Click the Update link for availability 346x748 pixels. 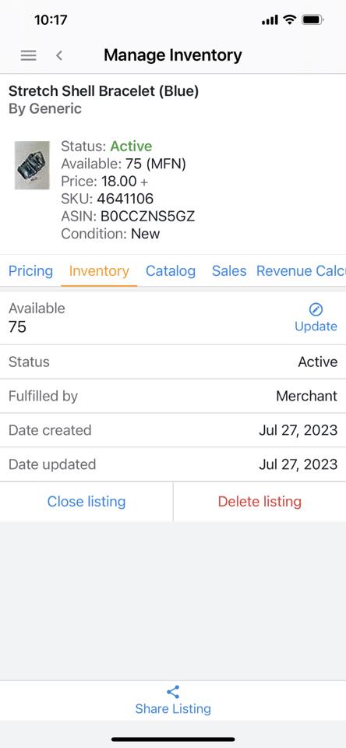(316, 326)
